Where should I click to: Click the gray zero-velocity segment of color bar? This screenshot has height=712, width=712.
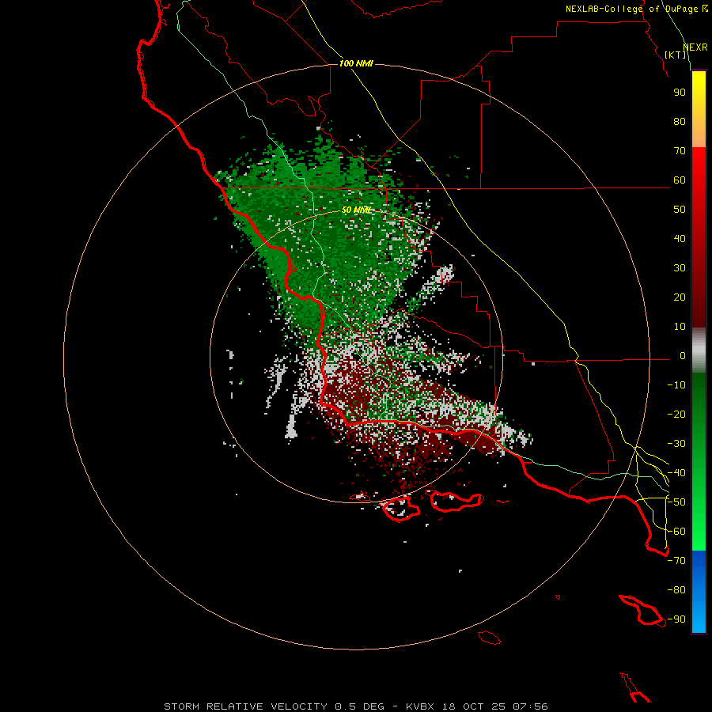tap(699, 350)
